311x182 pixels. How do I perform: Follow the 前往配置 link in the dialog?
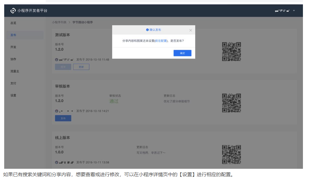pos(161,41)
